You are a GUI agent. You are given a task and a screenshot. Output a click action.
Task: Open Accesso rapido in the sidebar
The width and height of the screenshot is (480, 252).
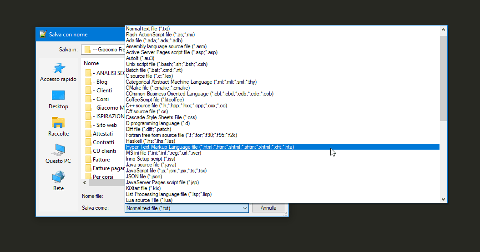pyautogui.click(x=58, y=72)
